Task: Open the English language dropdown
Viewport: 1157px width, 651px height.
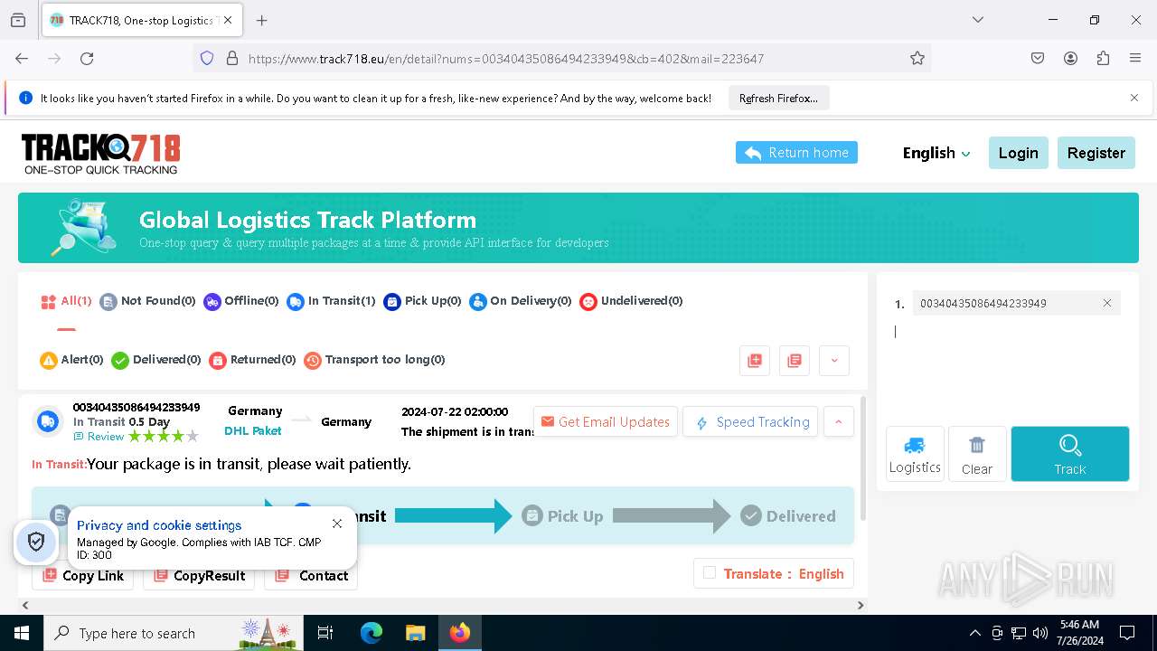Action: click(936, 153)
